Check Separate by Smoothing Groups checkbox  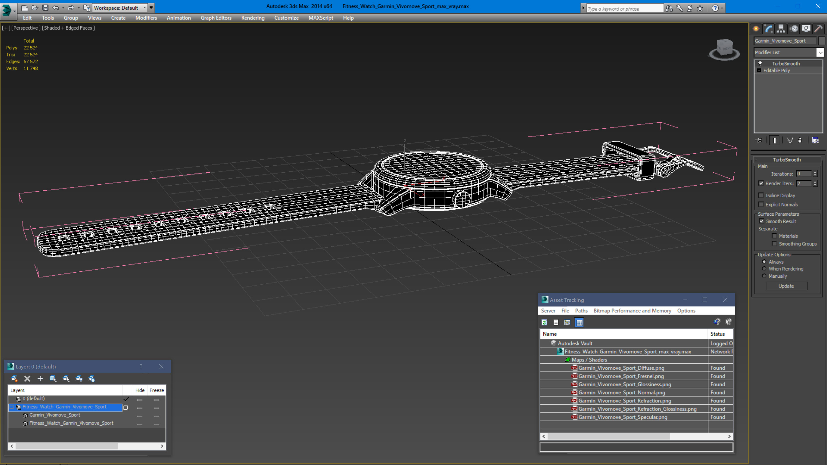pyautogui.click(x=774, y=244)
